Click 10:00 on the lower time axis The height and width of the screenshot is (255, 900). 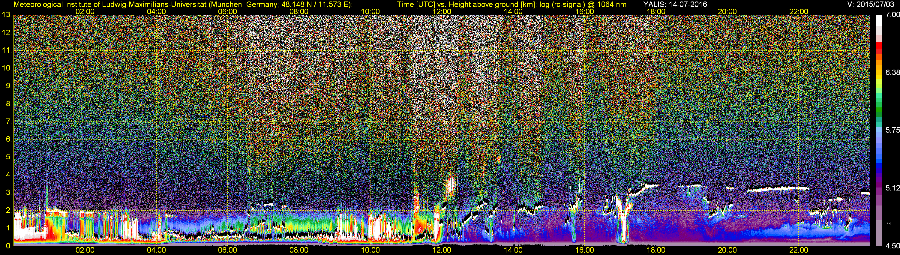(x=370, y=250)
